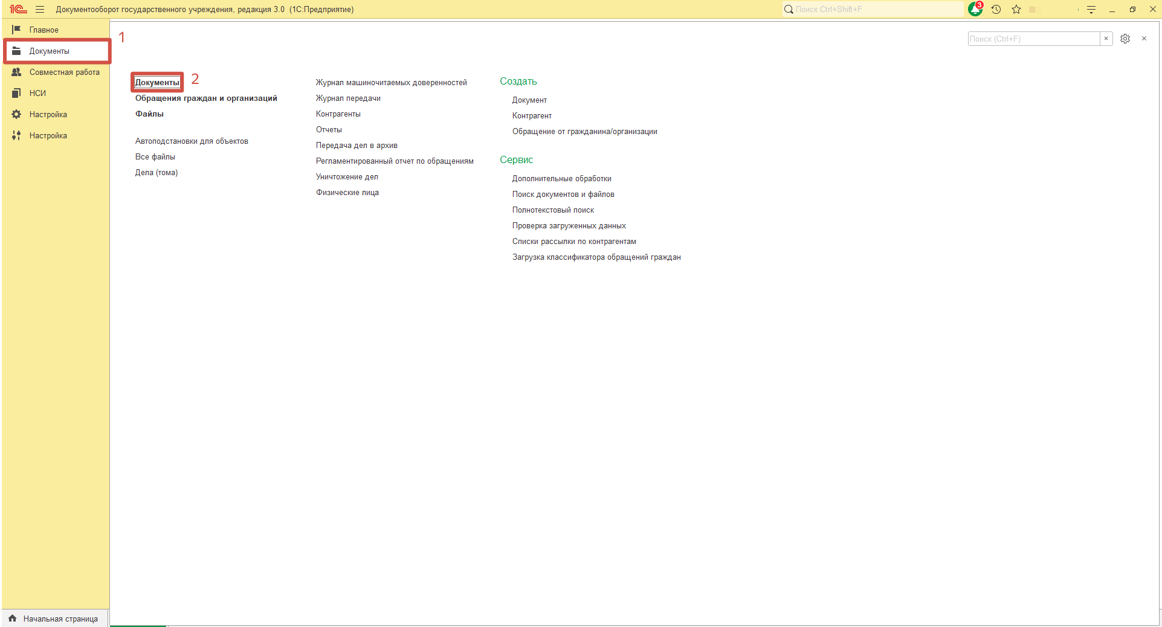This screenshot has height=627, width=1162.
Task: Click the home icon for Начальная страница
Action: click(13, 618)
